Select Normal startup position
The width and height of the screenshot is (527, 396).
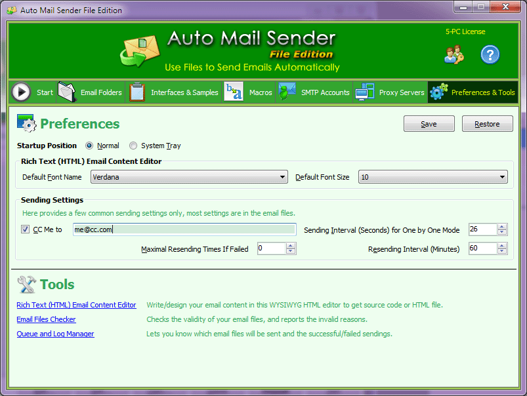[89, 146]
